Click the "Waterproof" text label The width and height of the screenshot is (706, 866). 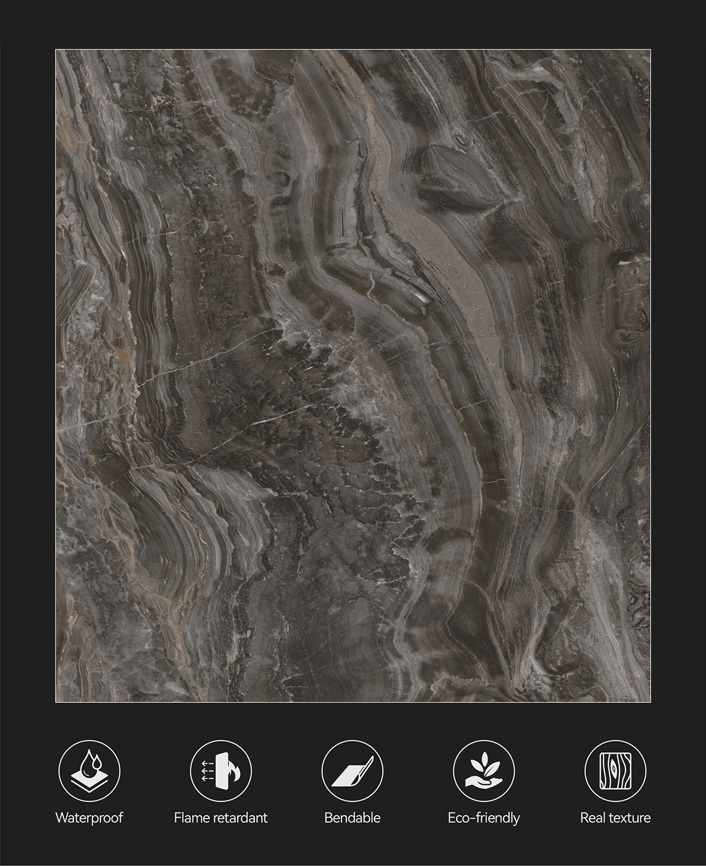tap(89, 817)
